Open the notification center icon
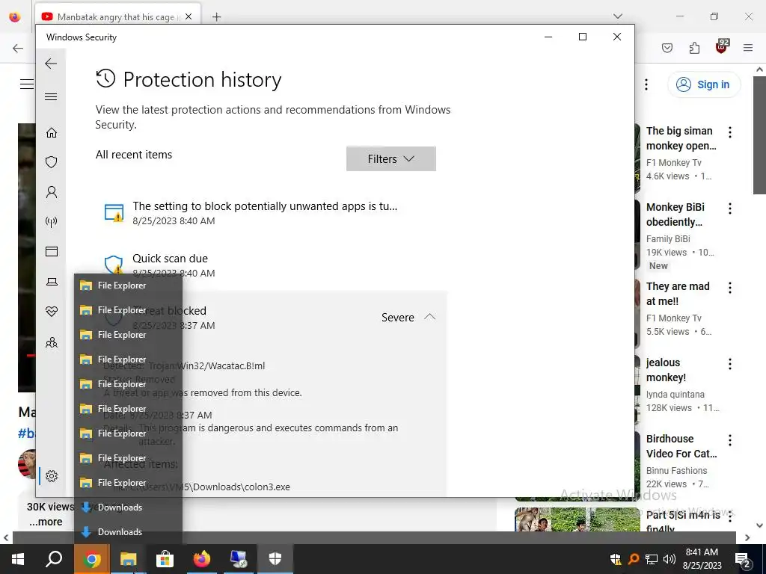 tap(743, 560)
